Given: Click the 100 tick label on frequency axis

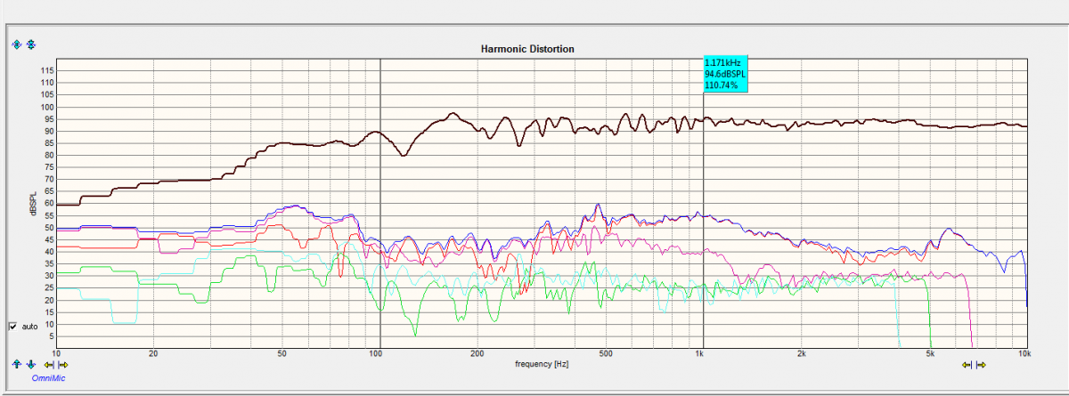Looking at the screenshot, I should pyautogui.click(x=376, y=353).
